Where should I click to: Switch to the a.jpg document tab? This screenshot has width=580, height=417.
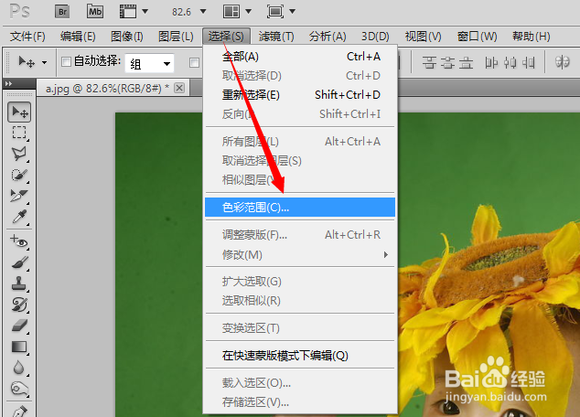click(107, 89)
